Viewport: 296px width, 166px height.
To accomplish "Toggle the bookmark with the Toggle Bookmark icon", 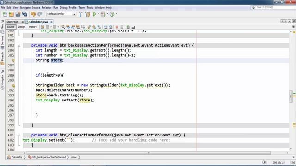I will point(99,27).
